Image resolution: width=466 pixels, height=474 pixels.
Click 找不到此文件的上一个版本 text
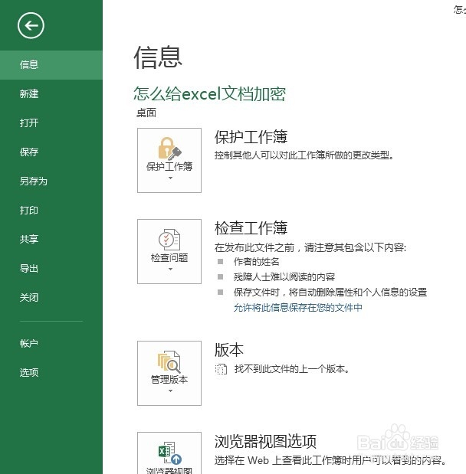click(292, 369)
